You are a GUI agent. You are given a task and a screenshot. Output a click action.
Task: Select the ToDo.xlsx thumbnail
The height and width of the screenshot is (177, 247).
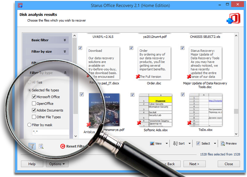pyautogui.click(x=206, y=110)
